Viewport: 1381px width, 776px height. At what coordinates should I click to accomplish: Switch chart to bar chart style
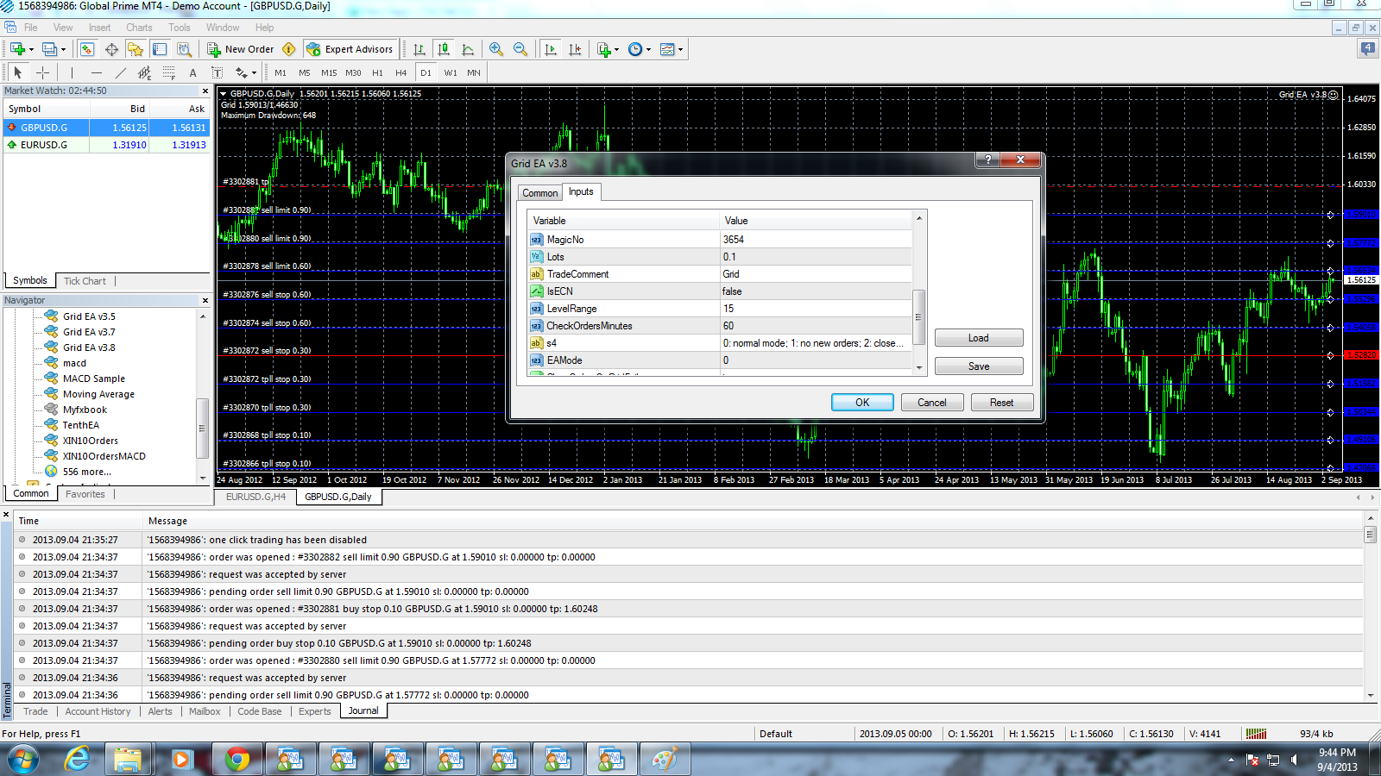pos(419,49)
